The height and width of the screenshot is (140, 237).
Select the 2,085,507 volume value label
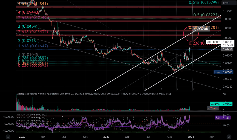point(213,108)
